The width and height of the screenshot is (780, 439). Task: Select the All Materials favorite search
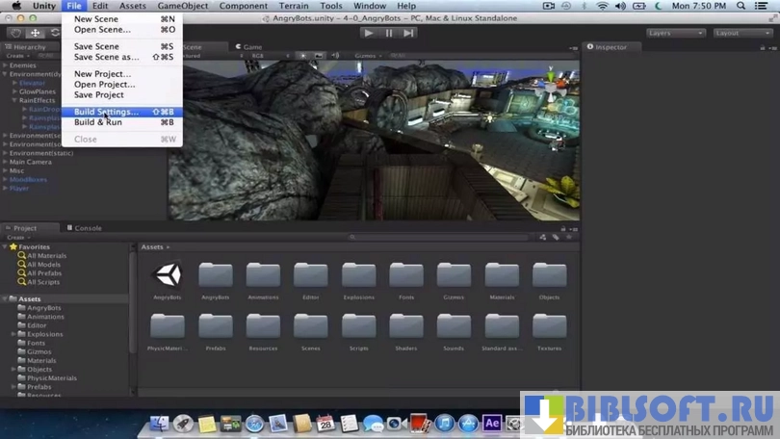46,256
